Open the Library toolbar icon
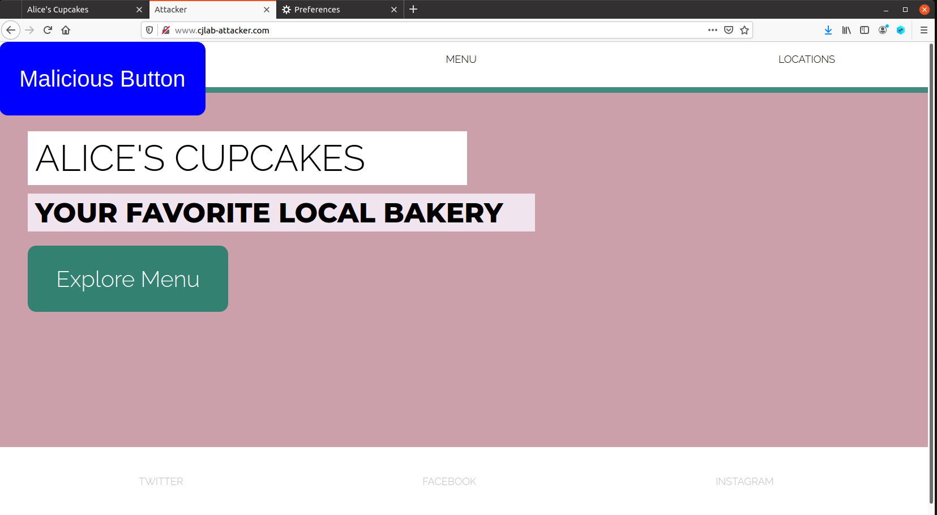 [846, 30]
